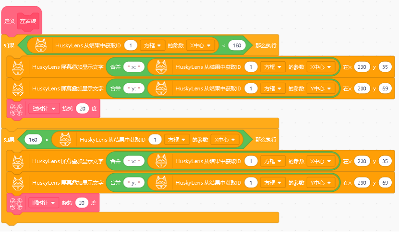Select leading HuskyLens icon of x: row, 顺时针 branch
This screenshot has width=399, height=232.
[x=18, y=162]
